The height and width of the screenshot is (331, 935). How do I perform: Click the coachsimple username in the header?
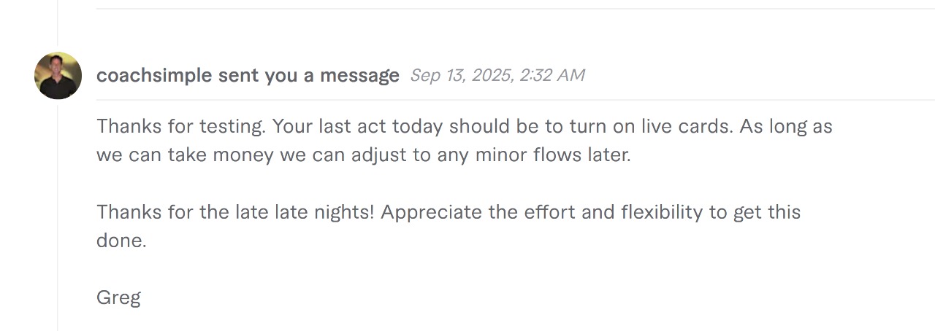pyautogui.click(x=154, y=75)
